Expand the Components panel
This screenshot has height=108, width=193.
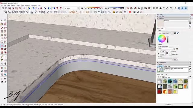pos(158,62)
